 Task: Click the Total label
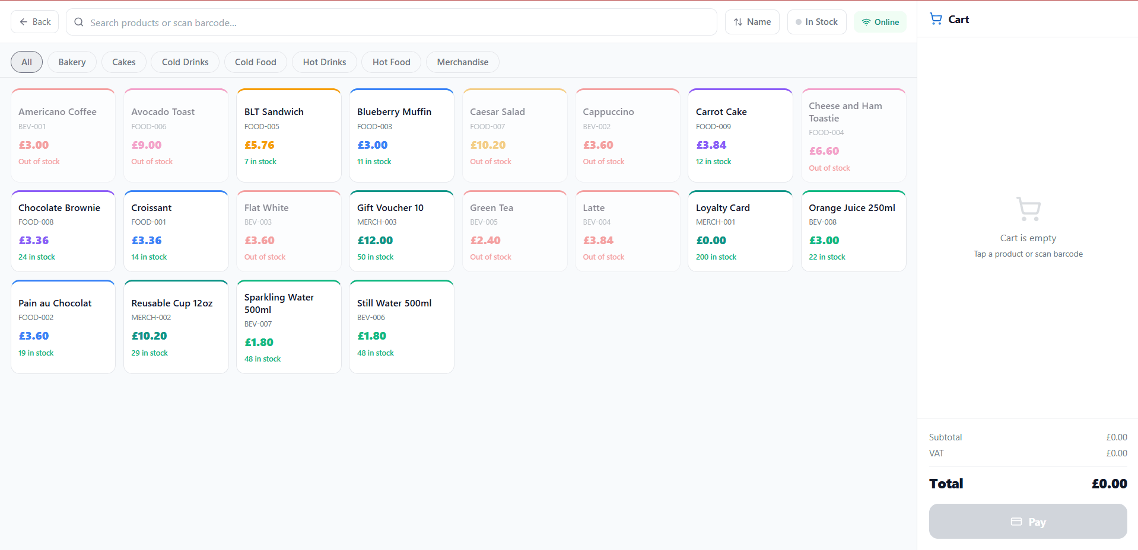click(946, 484)
